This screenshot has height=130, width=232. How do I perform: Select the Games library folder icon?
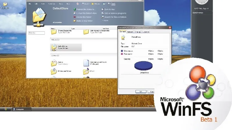54,63
